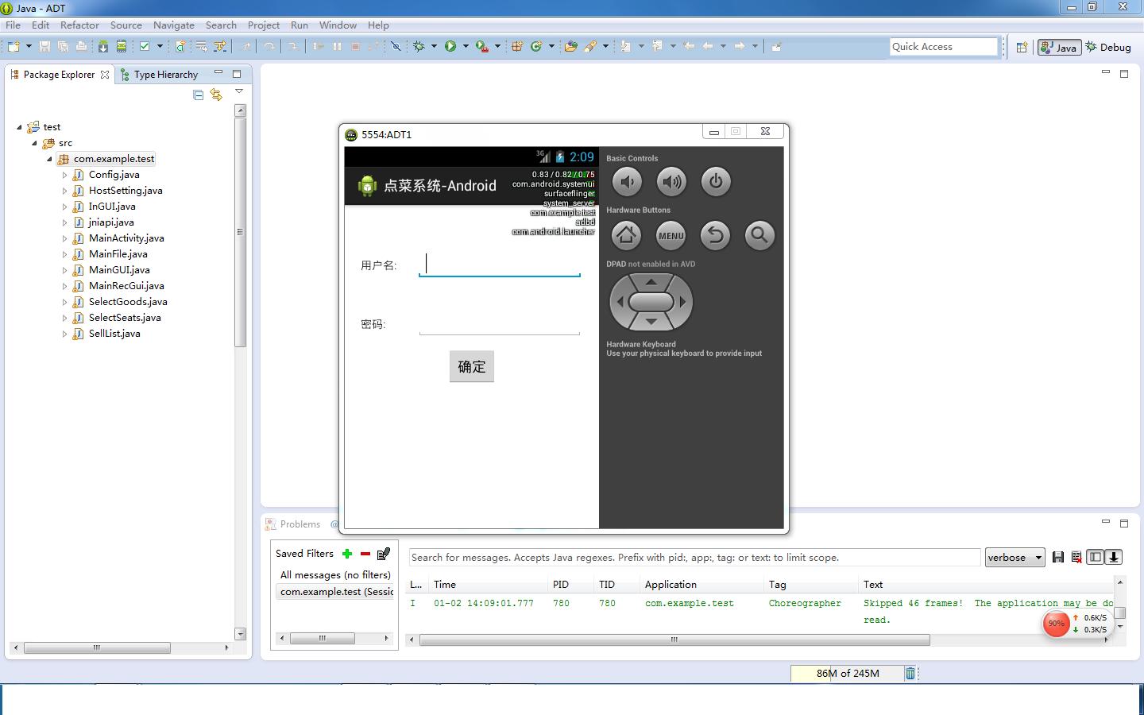This screenshot has height=715, width=1144.
Task: Click the Debug bug icon in toolbar
Action: (x=419, y=46)
